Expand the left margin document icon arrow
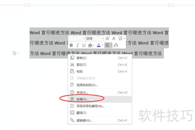The height and width of the screenshot is (130, 195). point(18,53)
